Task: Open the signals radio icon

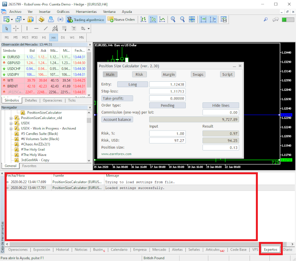Action: [x=60, y=19]
